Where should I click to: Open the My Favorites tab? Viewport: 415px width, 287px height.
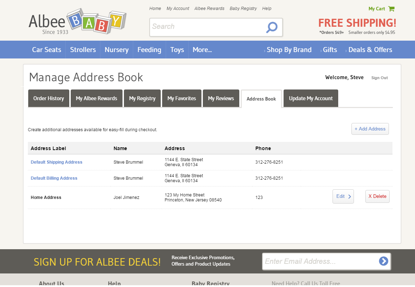(x=181, y=98)
